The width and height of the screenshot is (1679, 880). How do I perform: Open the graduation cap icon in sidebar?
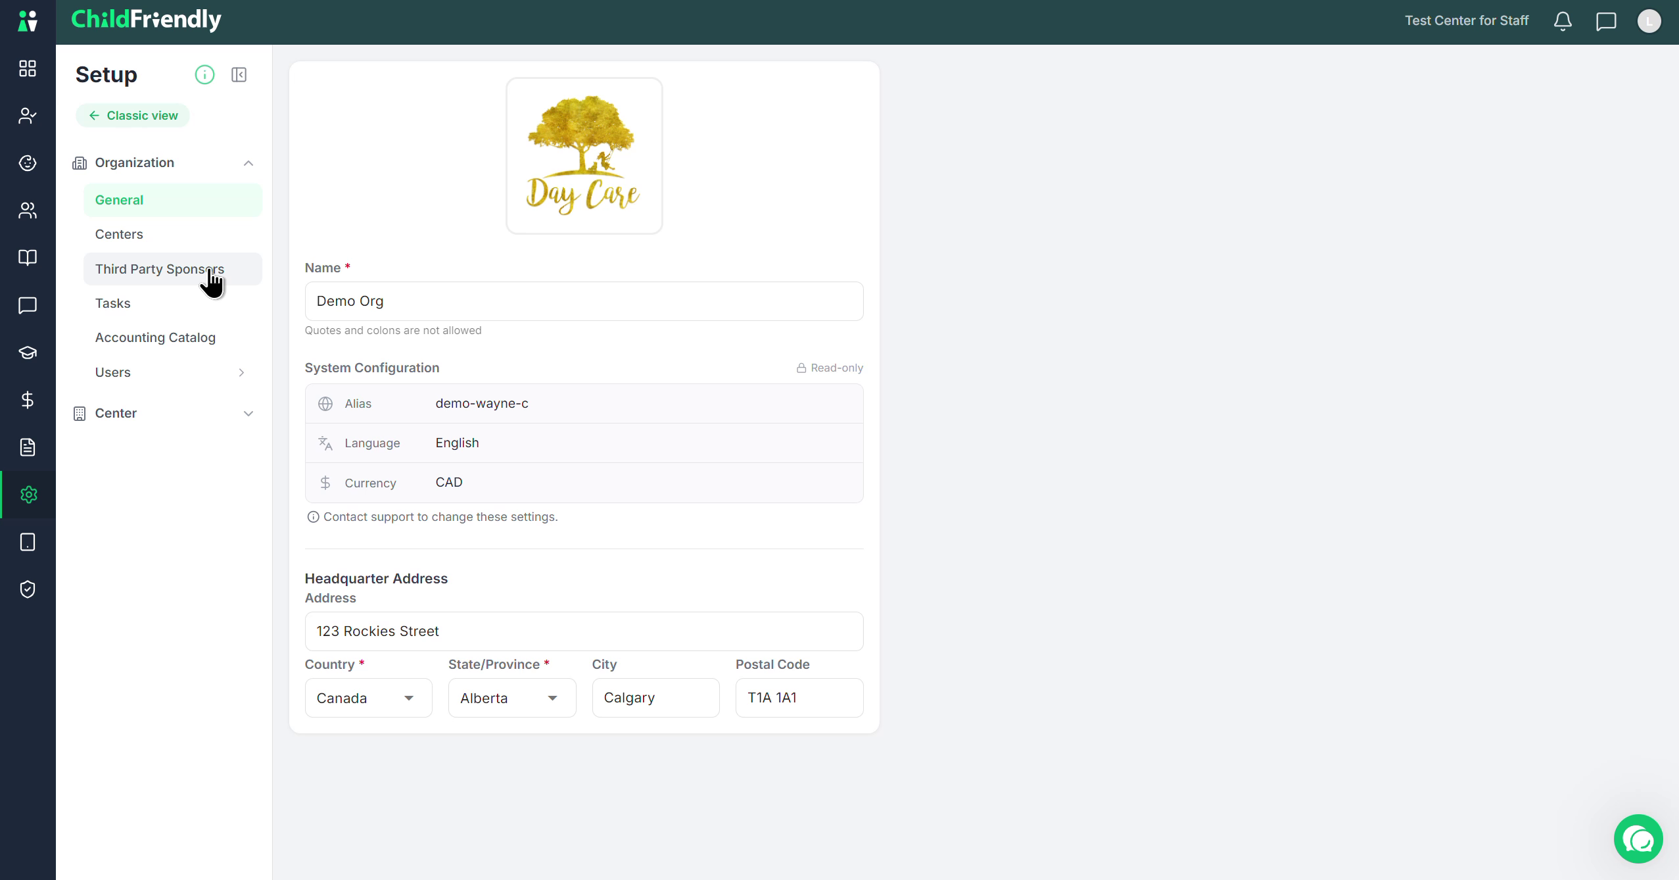pos(28,353)
